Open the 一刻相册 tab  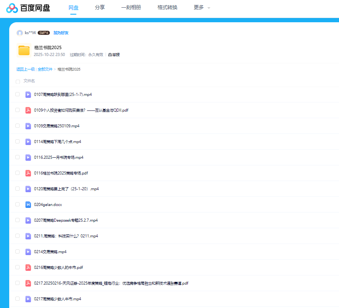[x=131, y=8]
